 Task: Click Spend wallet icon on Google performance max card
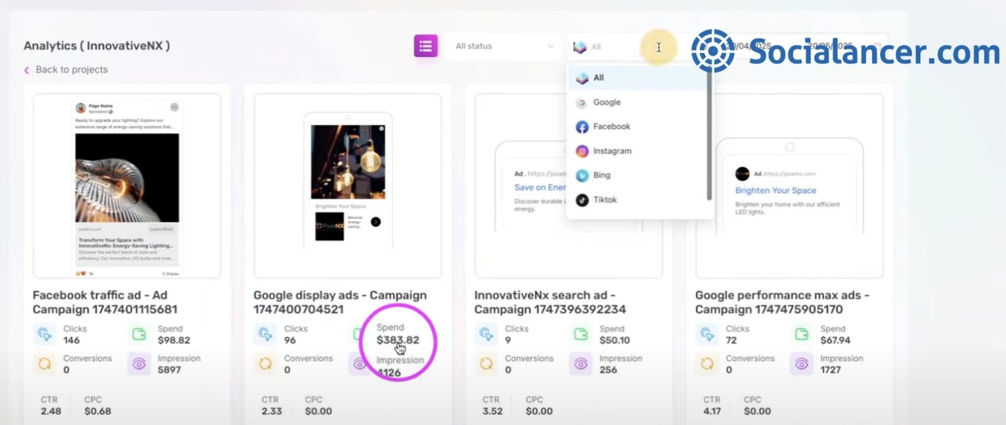tap(801, 334)
